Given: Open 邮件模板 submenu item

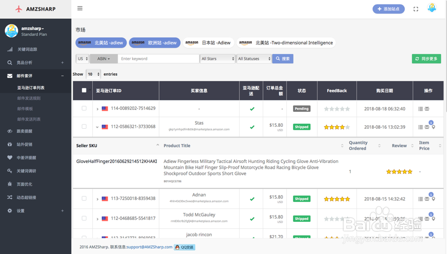Looking at the screenshot, I should [25, 109].
